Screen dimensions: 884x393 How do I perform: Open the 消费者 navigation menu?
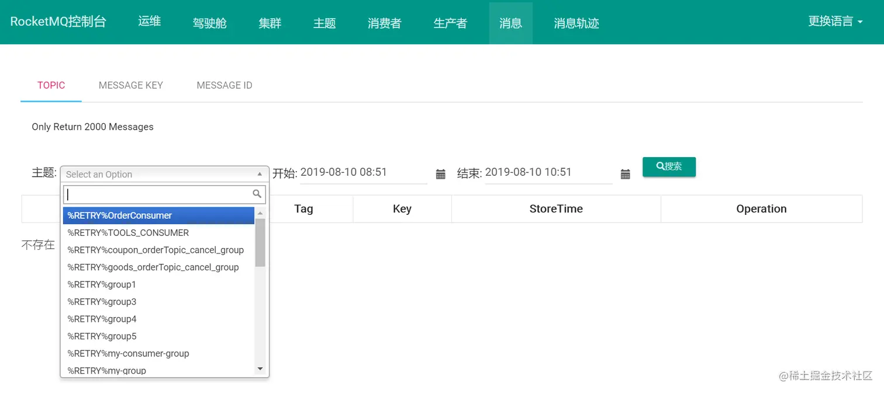pyautogui.click(x=384, y=23)
